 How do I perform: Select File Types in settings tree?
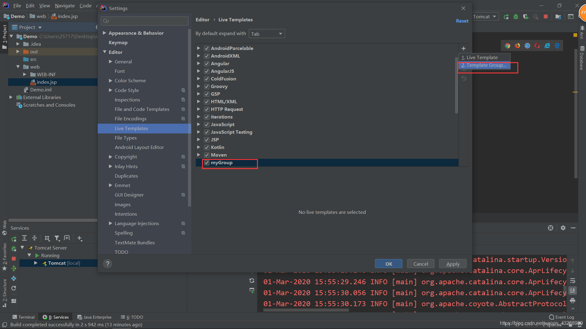click(x=125, y=138)
